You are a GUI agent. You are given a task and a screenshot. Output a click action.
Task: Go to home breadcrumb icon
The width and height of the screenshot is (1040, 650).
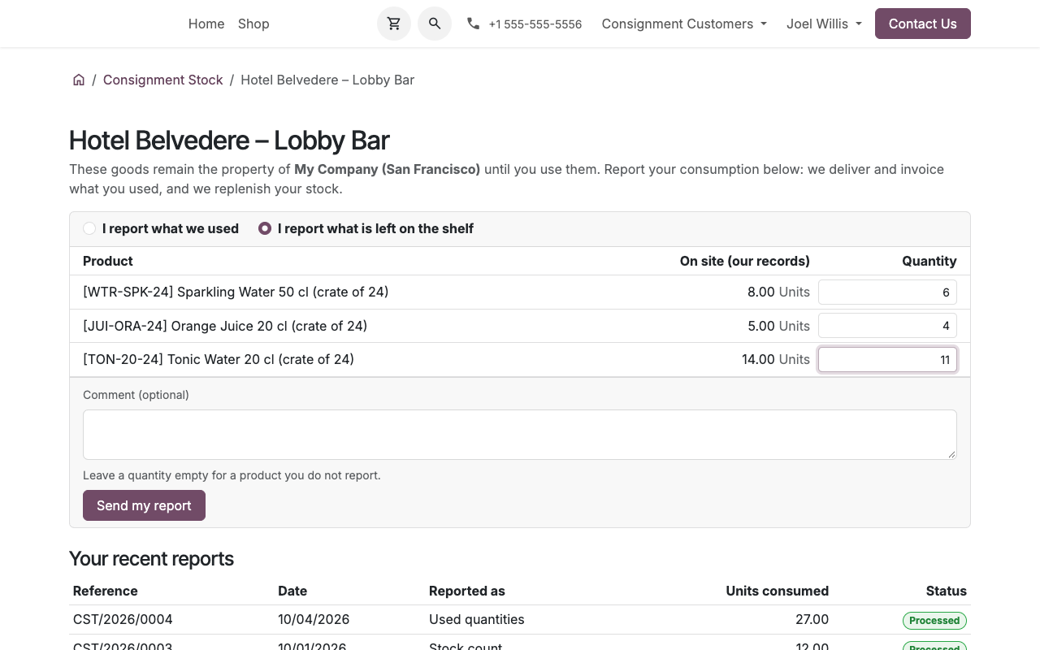click(79, 80)
